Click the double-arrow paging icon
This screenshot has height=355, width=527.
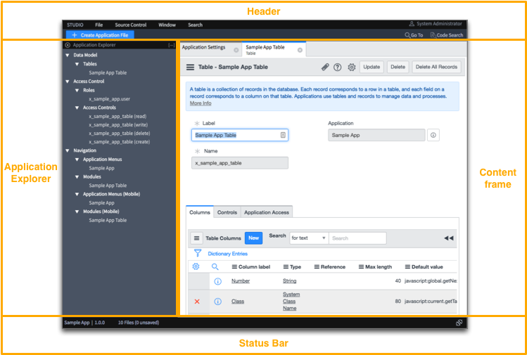[x=449, y=238]
